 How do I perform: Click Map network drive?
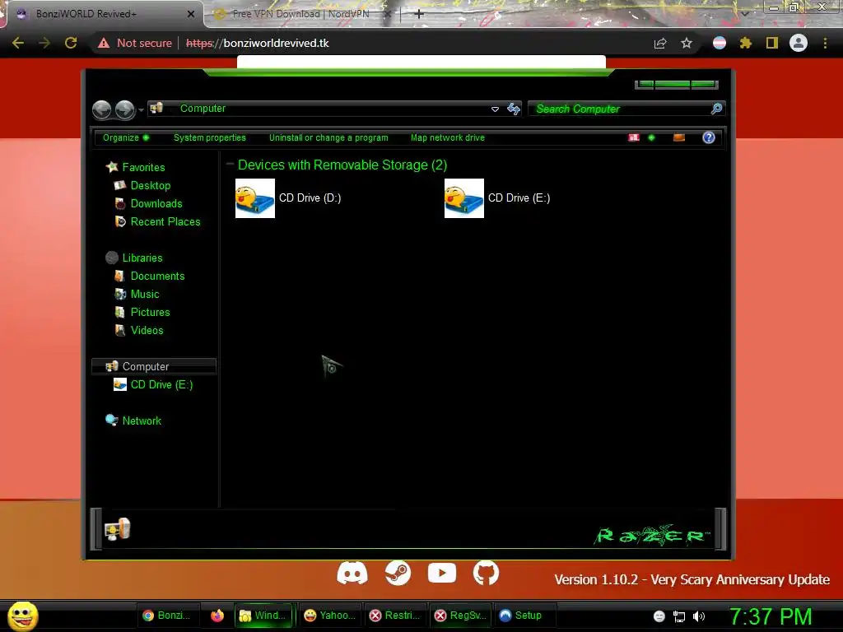pos(447,137)
